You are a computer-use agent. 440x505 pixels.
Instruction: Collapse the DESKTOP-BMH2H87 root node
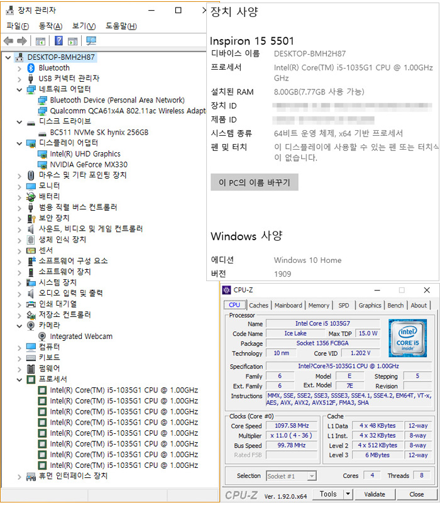[8, 58]
